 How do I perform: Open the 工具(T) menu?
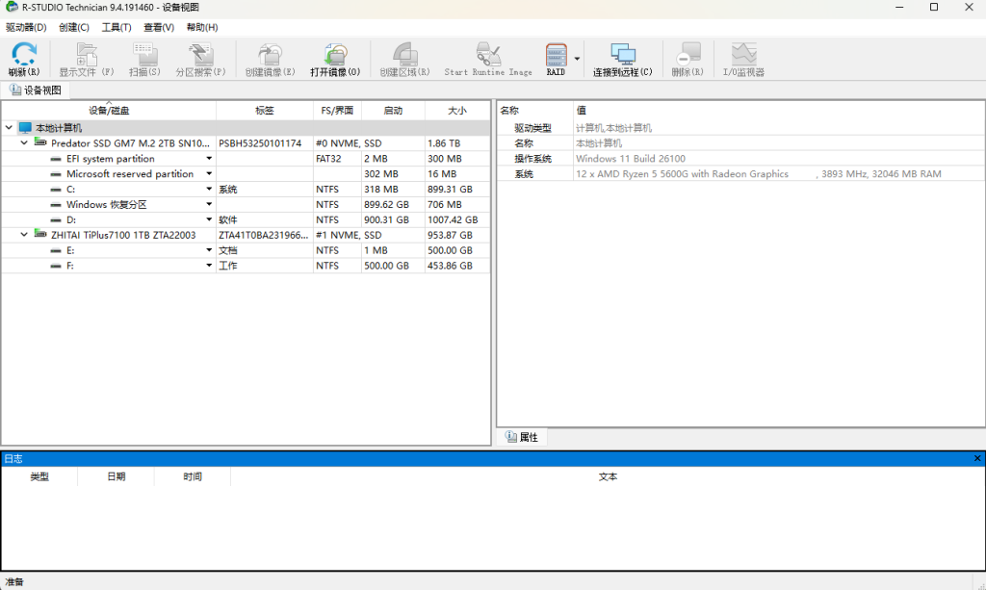tap(117, 27)
